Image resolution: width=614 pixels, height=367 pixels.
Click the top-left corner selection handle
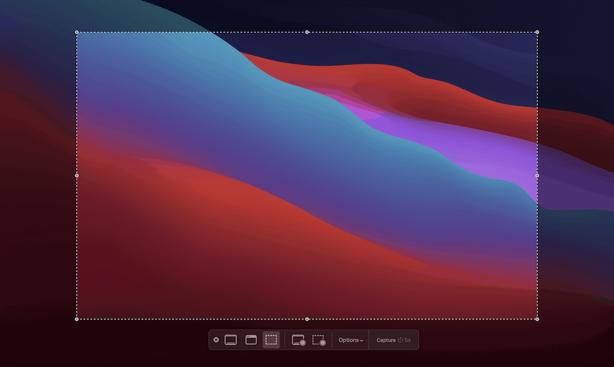(77, 32)
